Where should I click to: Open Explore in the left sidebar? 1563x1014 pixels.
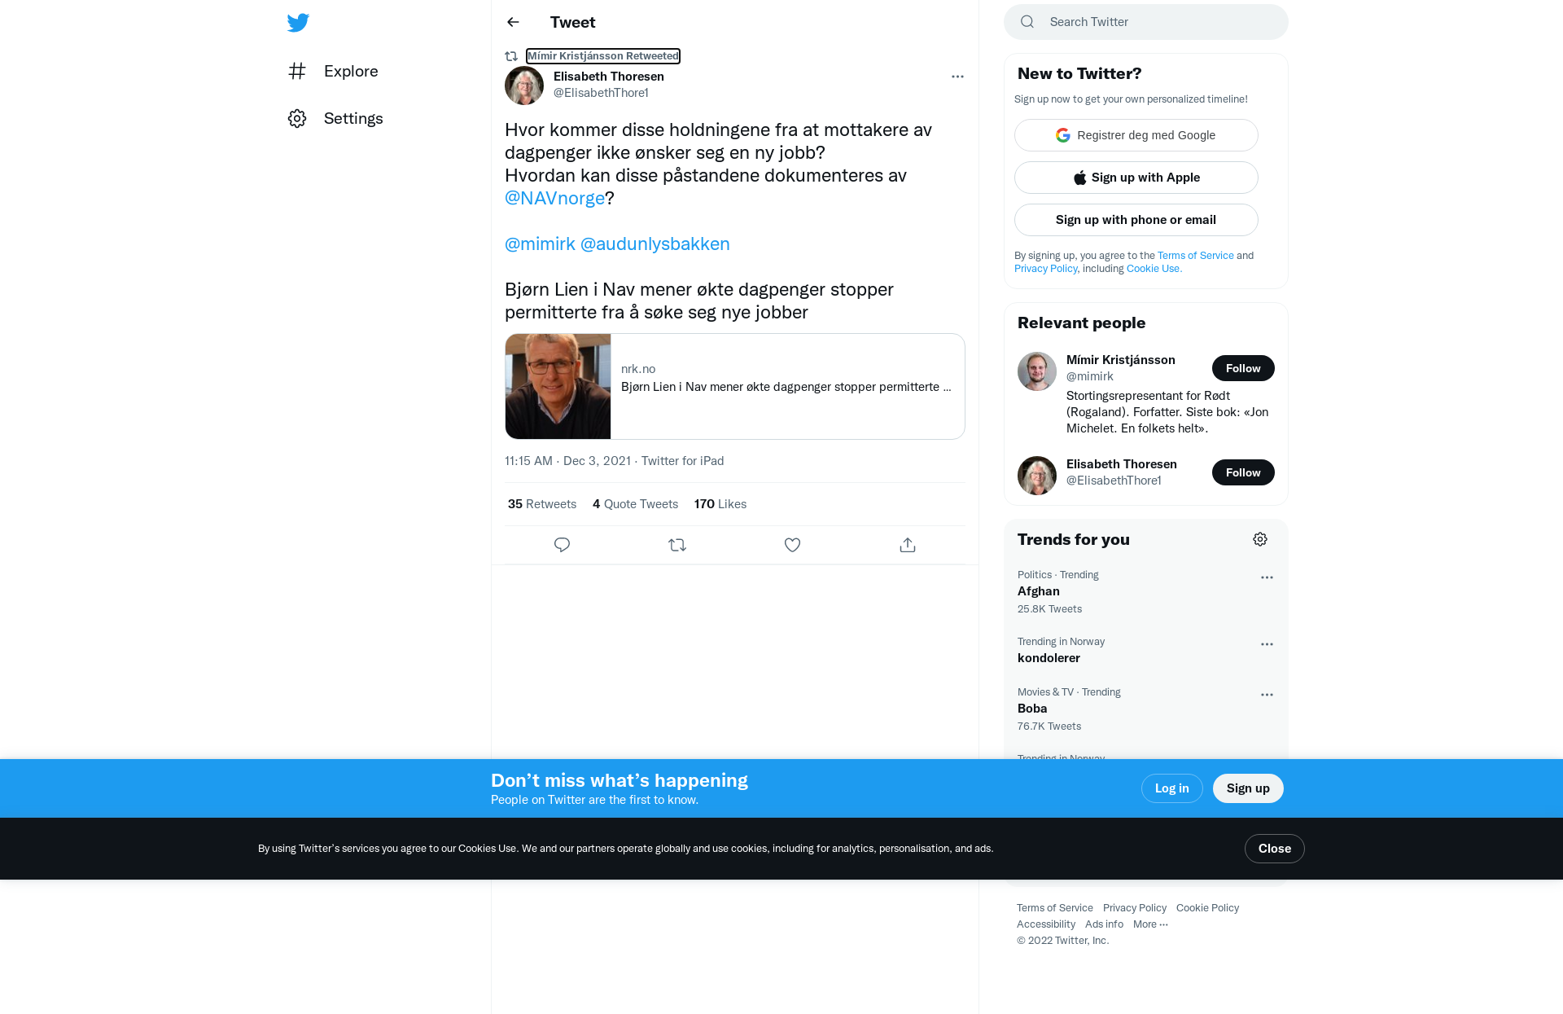coord(333,71)
